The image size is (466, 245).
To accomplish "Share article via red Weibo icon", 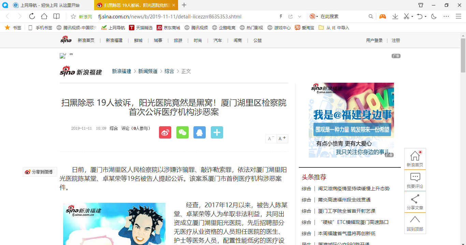I will [165, 132].
